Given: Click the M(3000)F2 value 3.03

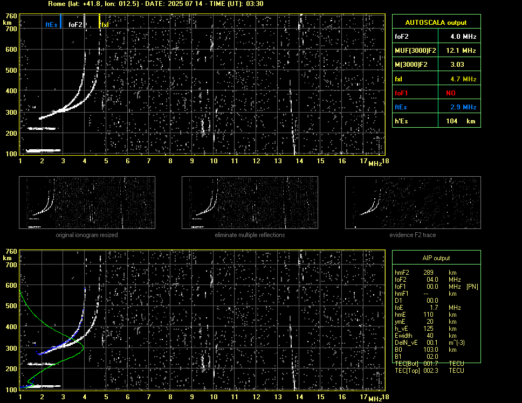Looking at the screenshot, I should pos(457,65).
